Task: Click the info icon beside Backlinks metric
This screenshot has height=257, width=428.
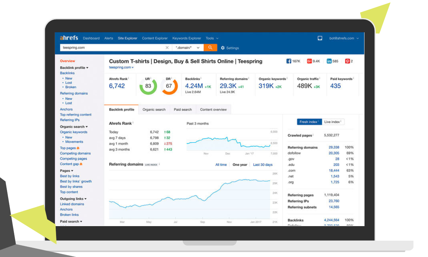Action: [x=201, y=78]
